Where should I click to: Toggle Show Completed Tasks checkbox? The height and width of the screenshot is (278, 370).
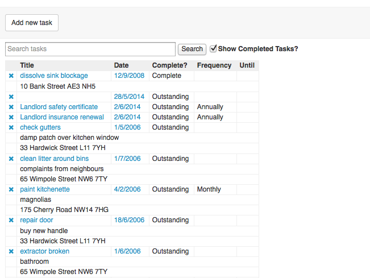click(213, 49)
